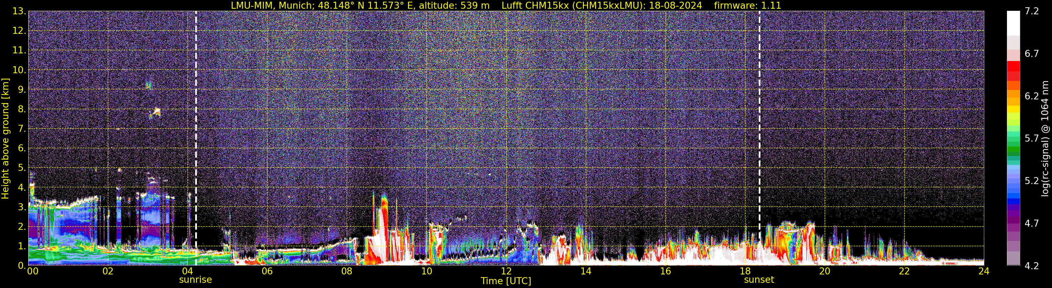The height and width of the screenshot is (288, 1052).
Task: Click the 'Height above ground [km]' axis label
Action: coord(5,138)
